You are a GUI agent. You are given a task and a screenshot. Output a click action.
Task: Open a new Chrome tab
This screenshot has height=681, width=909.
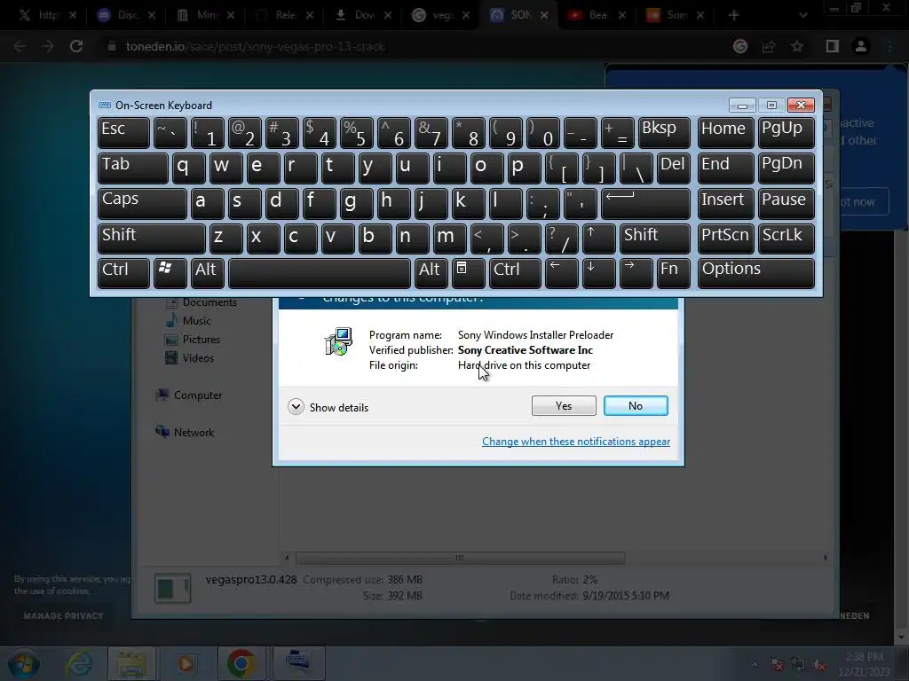point(734,15)
